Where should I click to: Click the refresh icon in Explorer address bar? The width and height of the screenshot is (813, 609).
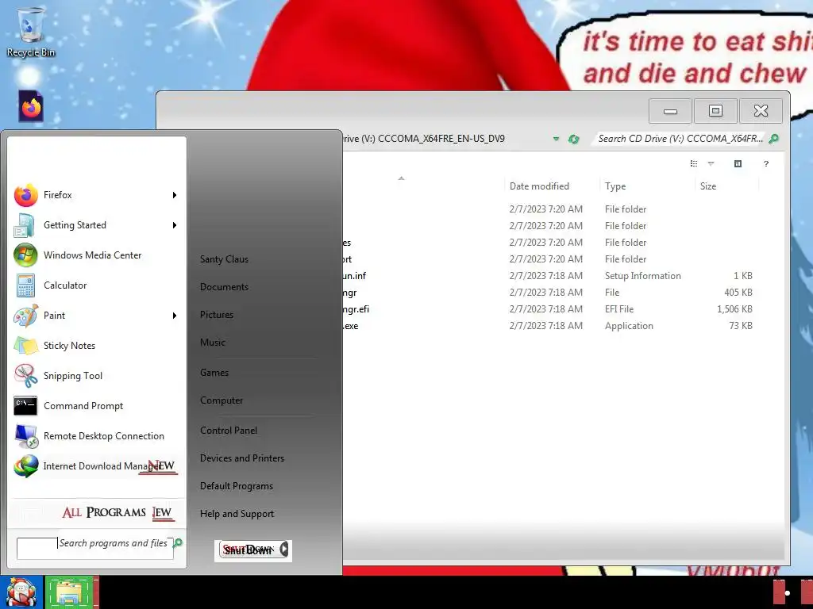(x=573, y=139)
